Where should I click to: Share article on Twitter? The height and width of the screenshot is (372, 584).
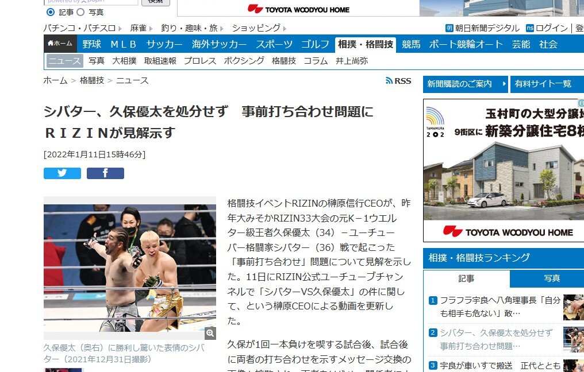pyautogui.click(x=62, y=173)
